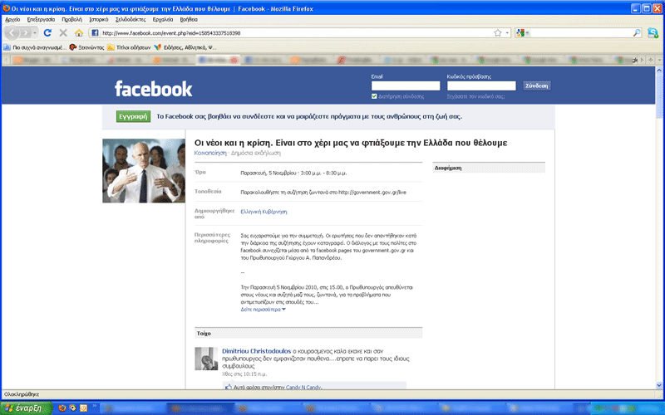Click the 'Ξεχάσατε τον κωδικό σας;' link
Screen dimensions: 665x415
coord(475,96)
